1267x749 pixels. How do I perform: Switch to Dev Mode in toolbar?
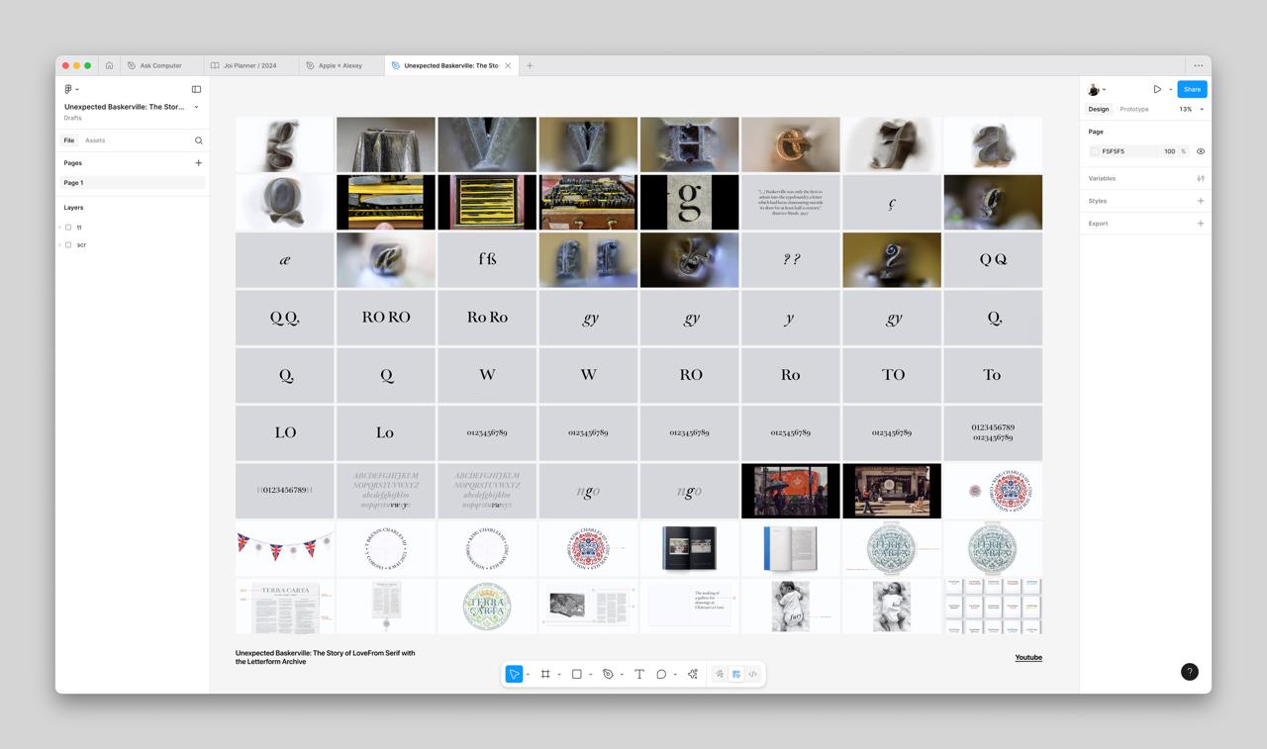coord(753,674)
